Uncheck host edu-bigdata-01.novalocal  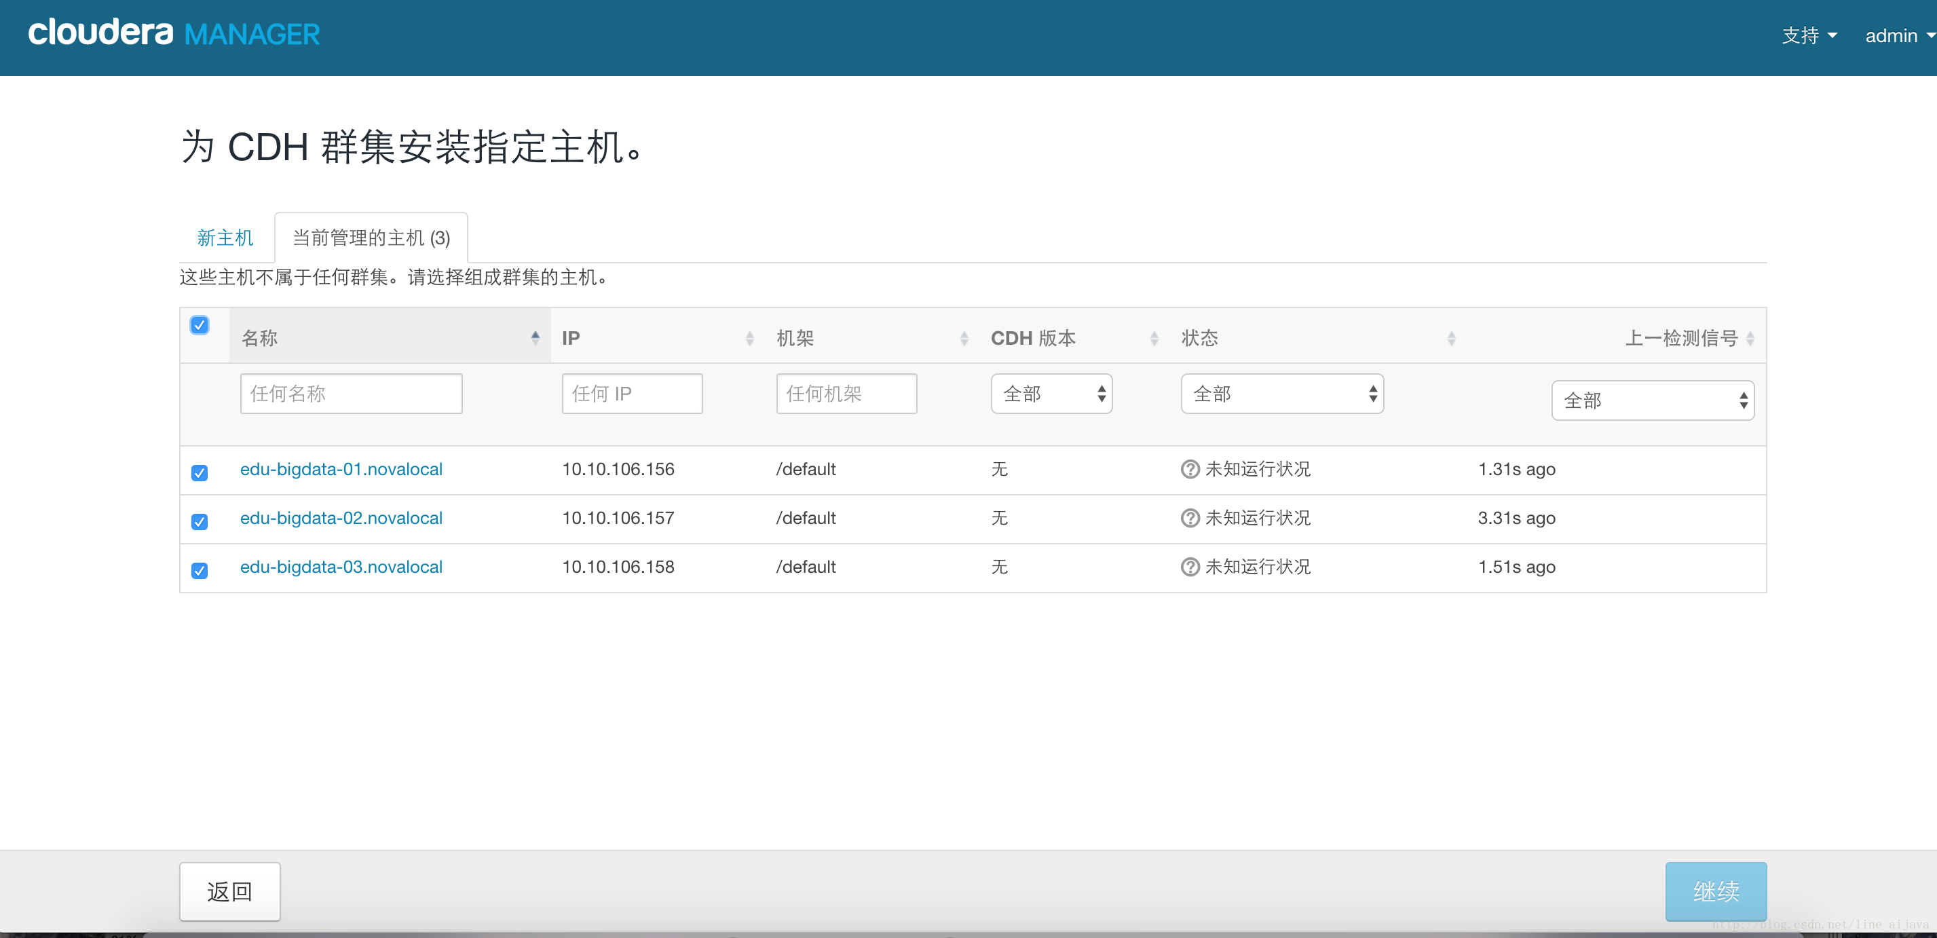200,472
